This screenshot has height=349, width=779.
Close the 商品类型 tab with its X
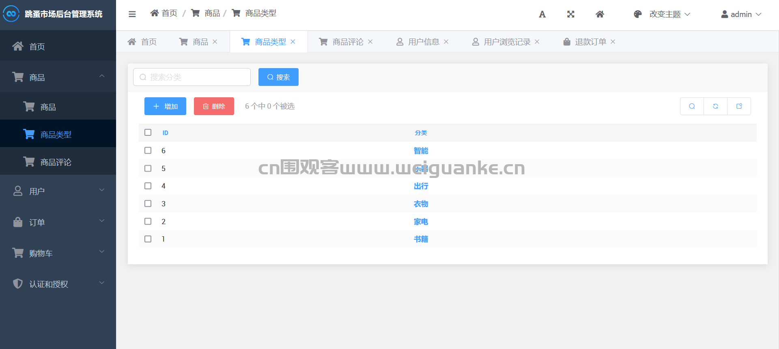(293, 42)
